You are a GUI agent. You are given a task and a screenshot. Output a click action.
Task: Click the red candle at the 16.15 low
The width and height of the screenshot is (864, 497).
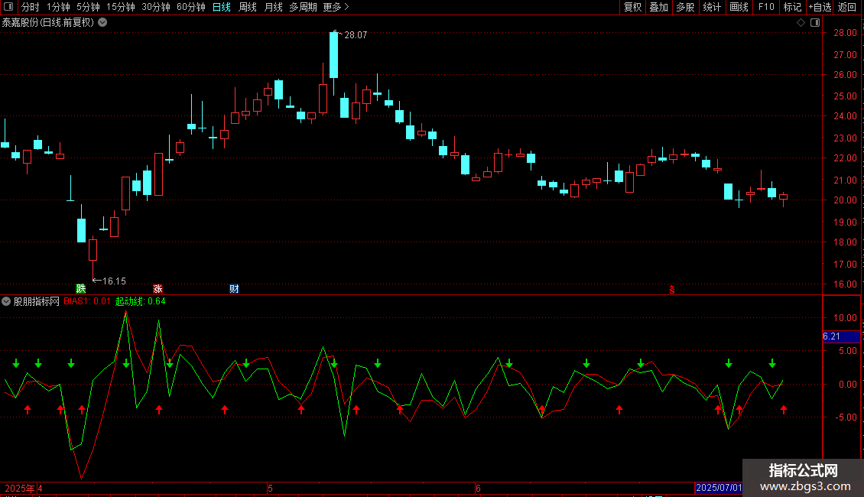[x=93, y=249]
